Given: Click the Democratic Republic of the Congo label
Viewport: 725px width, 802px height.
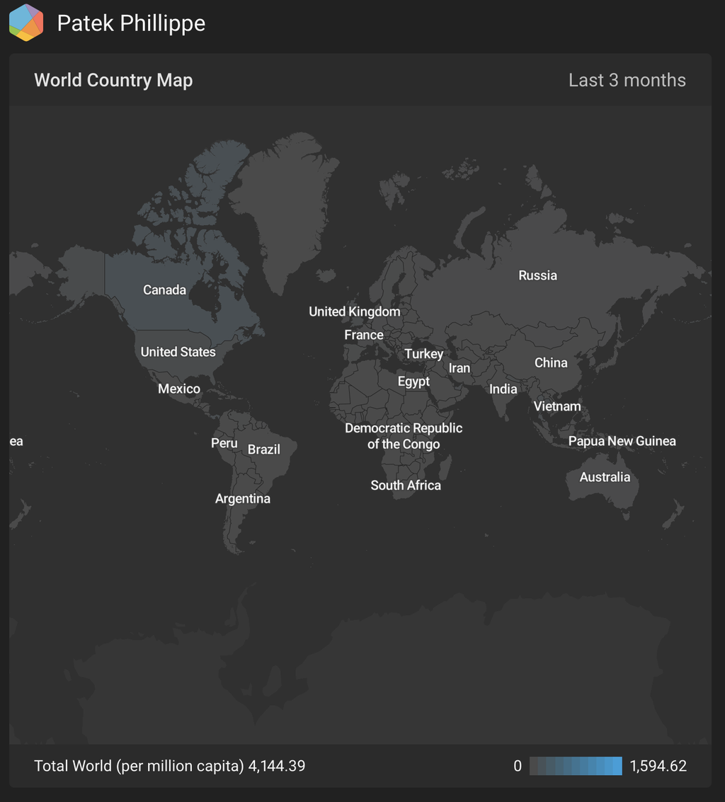Looking at the screenshot, I should 403,436.
